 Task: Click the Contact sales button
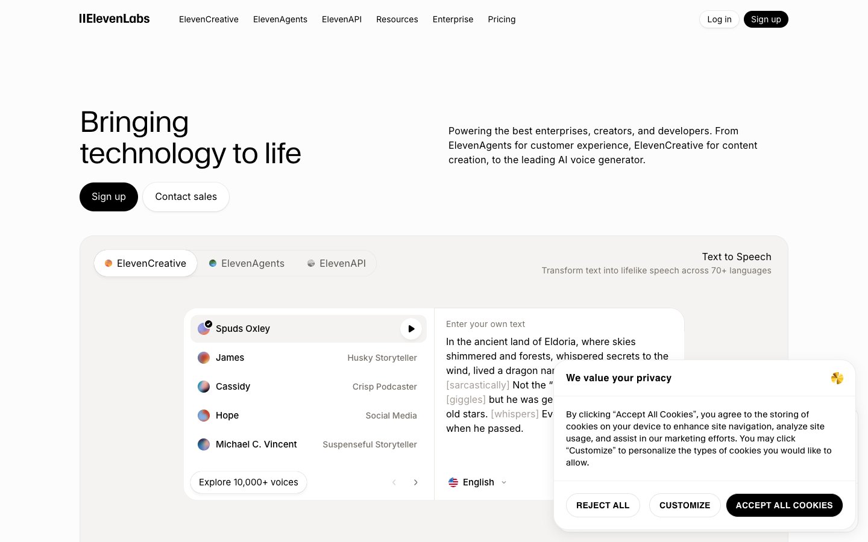point(186,196)
